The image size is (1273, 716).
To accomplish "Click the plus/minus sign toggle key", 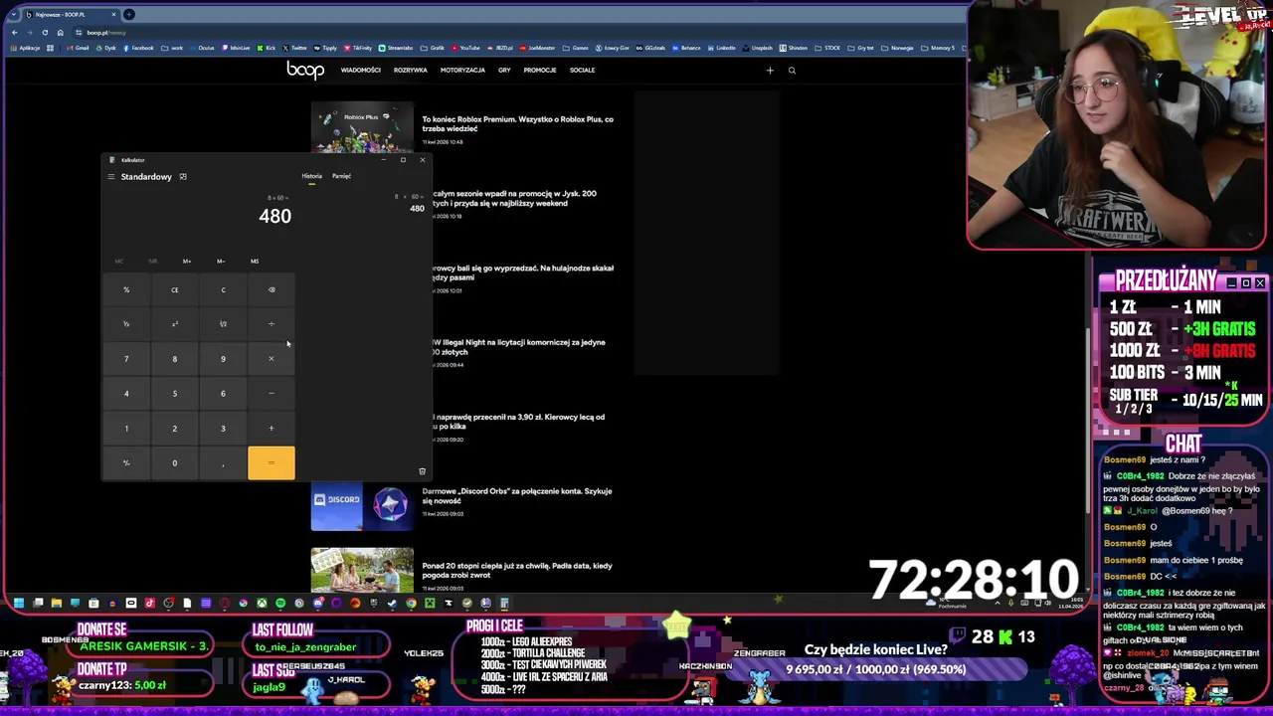I will (x=126, y=463).
